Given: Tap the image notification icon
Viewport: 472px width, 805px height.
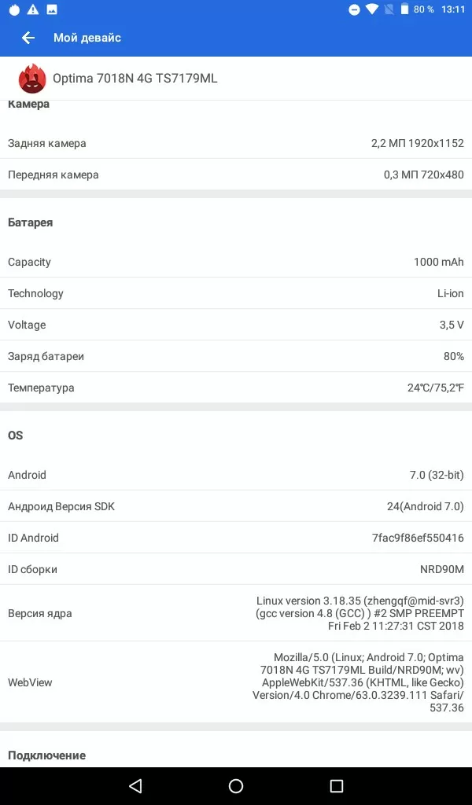Looking at the screenshot, I should click(x=52, y=9).
